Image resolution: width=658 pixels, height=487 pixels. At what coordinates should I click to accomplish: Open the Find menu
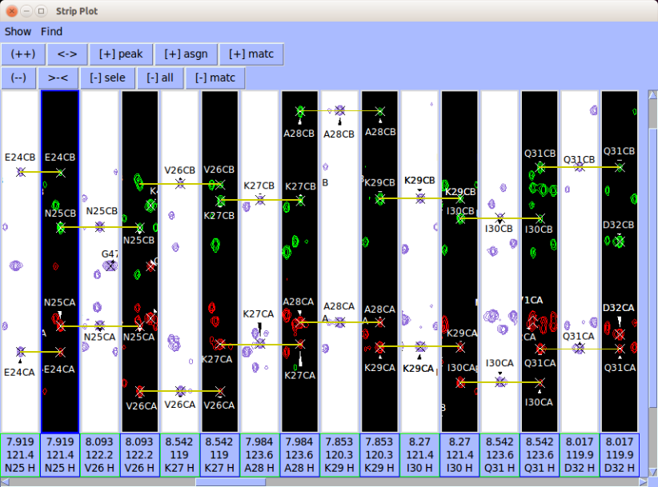click(51, 32)
